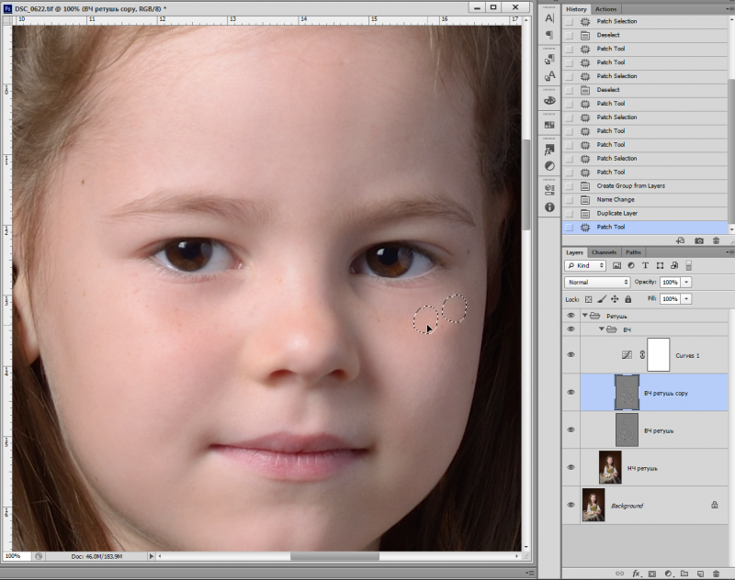Toggle history brush source for Duplicate Layer state

tap(569, 214)
